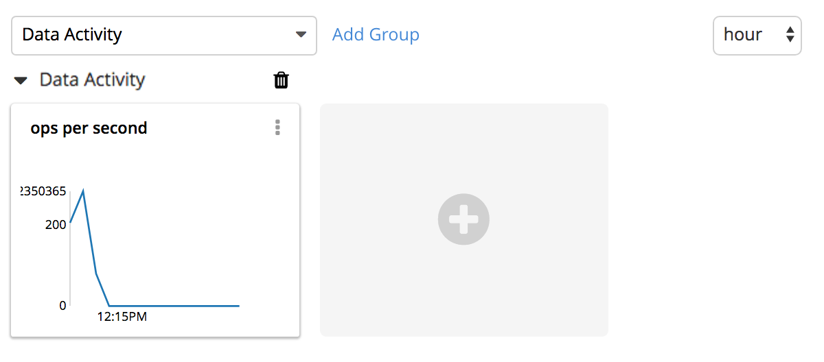Click the peak point of the ops line
This screenshot has width=824, height=362.
pyautogui.click(x=83, y=191)
